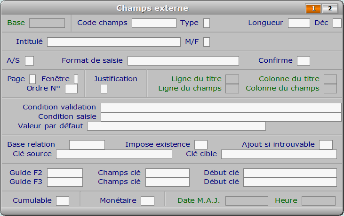Click the Ordre N° field
This screenshot has height=216, width=344.
coord(72,89)
